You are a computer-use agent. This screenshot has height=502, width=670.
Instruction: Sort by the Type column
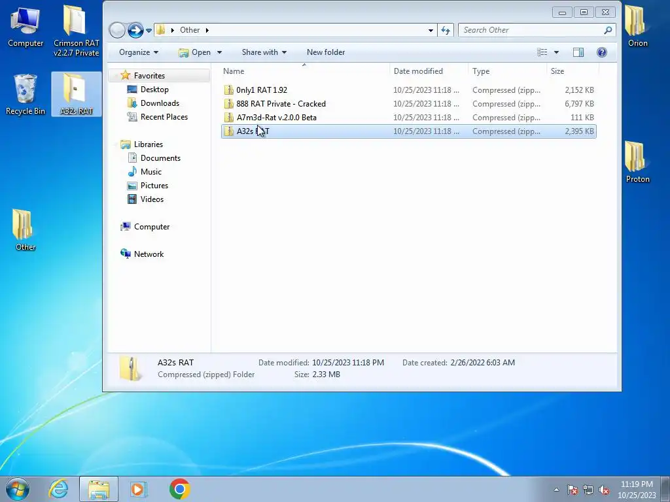(507, 71)
